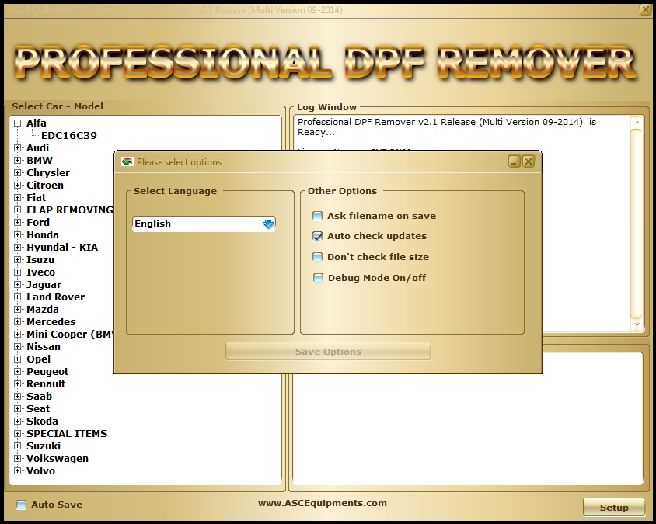Select SPECIAL ITEMS in the car list

coord(67,434)
